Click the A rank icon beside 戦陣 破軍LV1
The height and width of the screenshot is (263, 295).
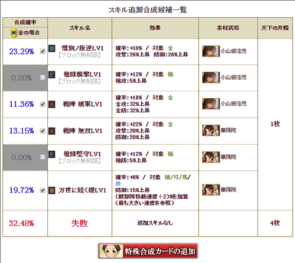point(52,104)
